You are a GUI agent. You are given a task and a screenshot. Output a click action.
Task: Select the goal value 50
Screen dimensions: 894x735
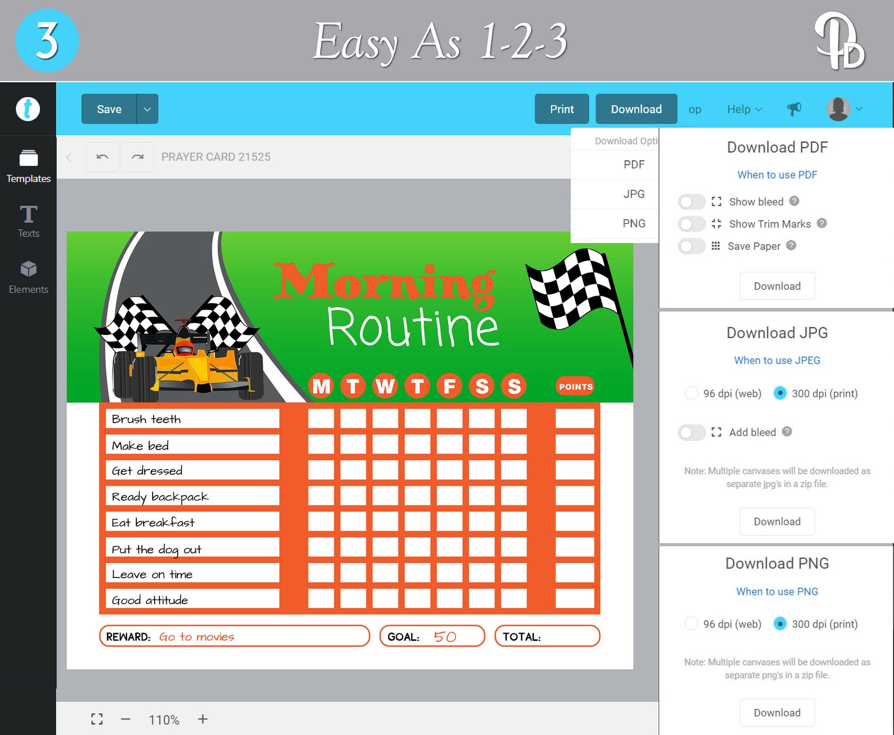coord(445,637)
